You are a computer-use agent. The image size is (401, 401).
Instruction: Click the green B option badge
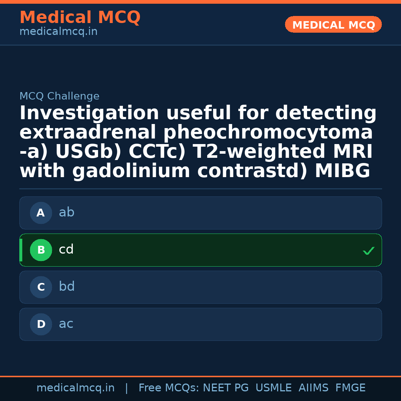41,250
